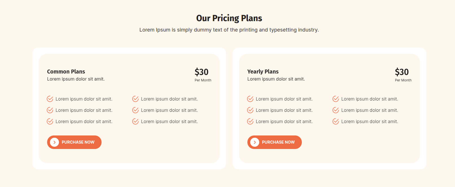Click middle-right checkmark icon in Yearly Plans card
The width and height of the screenshot is (455, 187).
[336, 110]
